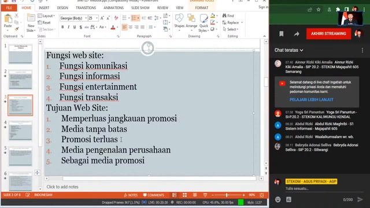Toggle Underline formatting
370x208 pixels.
[75, 27]
